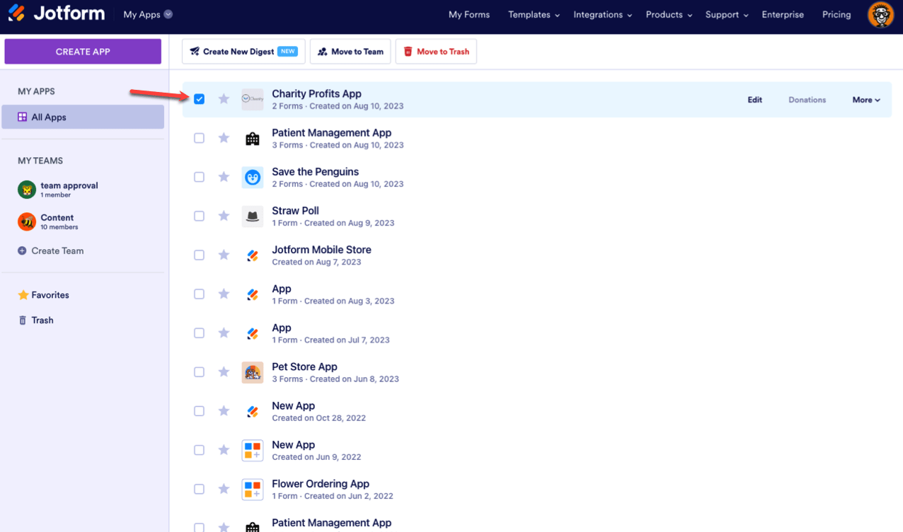The image size is (903, 532).
Task: Star the Straw Poll app
Action: [x=224, y=216]
